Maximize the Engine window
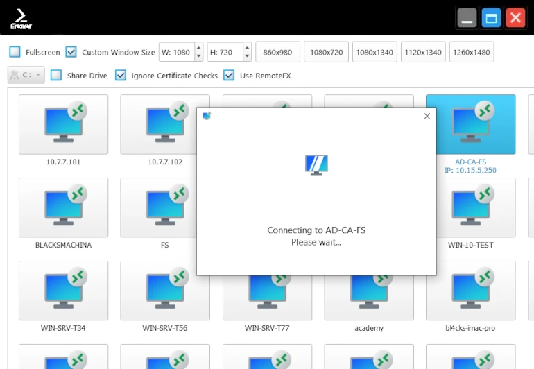Screen dimensions: 534x369 (491, 18)
